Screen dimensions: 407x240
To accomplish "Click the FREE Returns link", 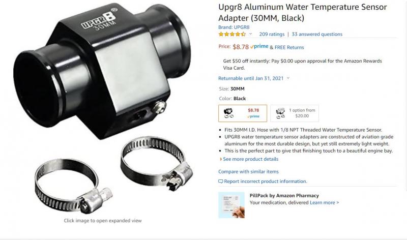I will click(x=289, y=47).
